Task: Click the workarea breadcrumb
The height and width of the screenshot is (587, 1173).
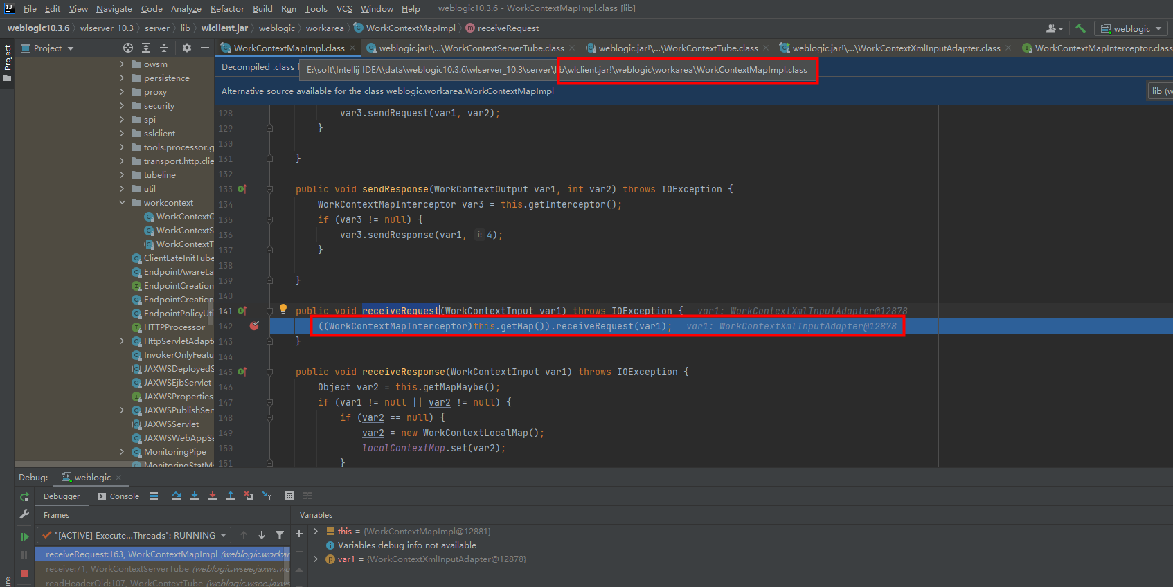Action: [325, 28]
